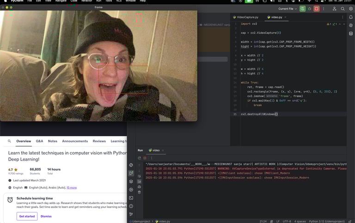Image resolution: width=355 pixels, height=223 pixels.
Task: Click line 21 cv2.destroyAllWindows() in editor
Action: point(259,114)
